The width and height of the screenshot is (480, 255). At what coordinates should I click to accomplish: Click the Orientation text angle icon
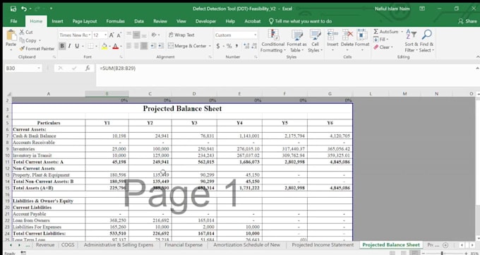click(x=154, y=35)
